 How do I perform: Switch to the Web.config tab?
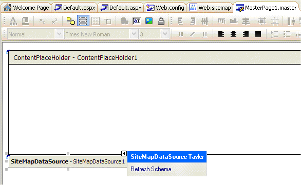(x=165, y=8)
